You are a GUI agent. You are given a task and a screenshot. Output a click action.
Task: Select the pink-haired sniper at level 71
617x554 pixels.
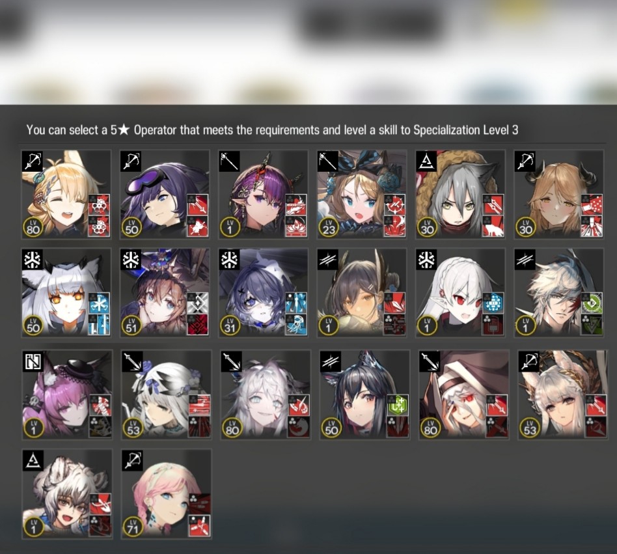point(166,494)
